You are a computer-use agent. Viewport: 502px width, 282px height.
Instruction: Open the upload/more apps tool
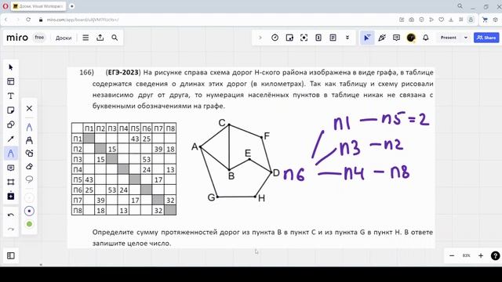point(10,196)
